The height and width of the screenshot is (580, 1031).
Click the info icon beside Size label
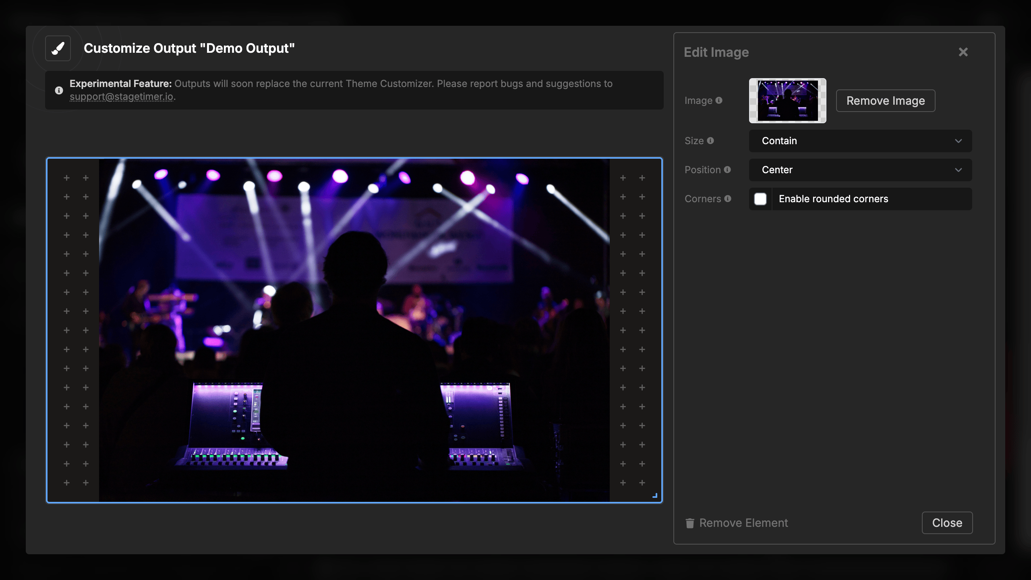[x=710, y=141]
